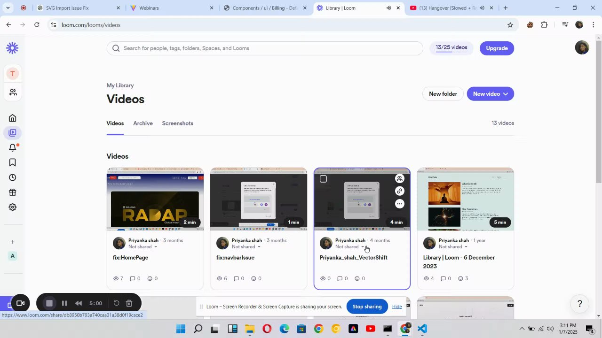Open browser extensions puzzle icon

[544, 25]
